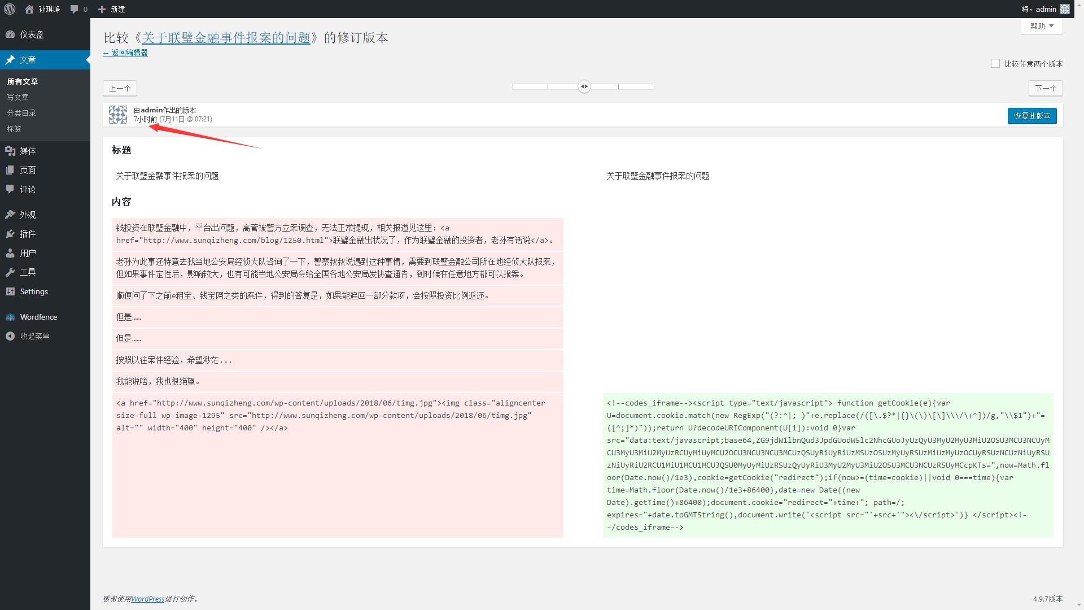
Task: Collapse menu via 收起菜单 arrow icon
Action: (x=10, y=336)
